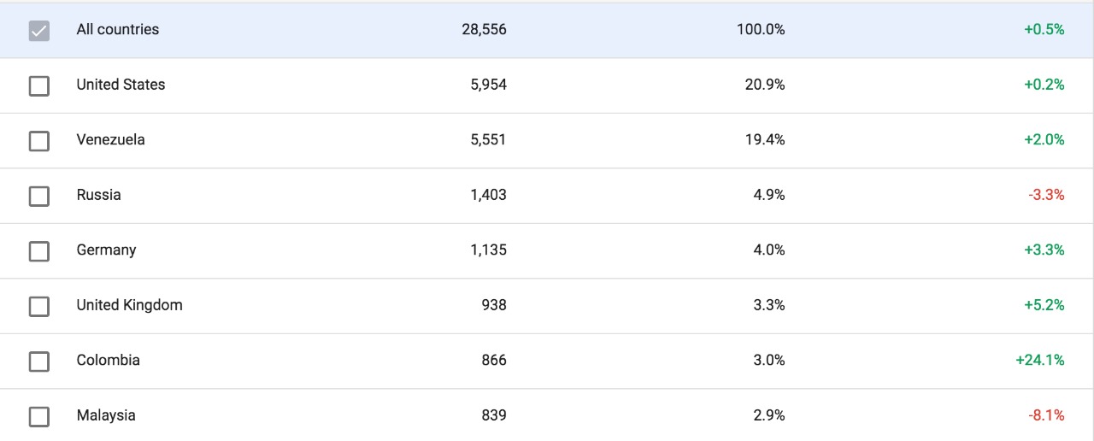Click the 28,556 total value

[484, 29]
